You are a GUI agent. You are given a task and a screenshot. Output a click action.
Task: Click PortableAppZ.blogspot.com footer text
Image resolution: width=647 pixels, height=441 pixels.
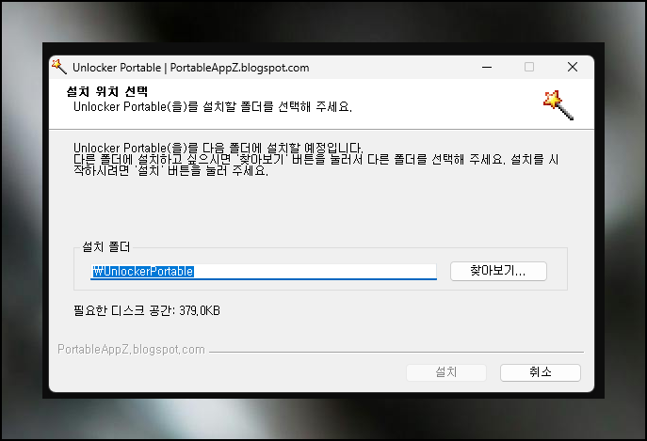click(x=131, y=350)
